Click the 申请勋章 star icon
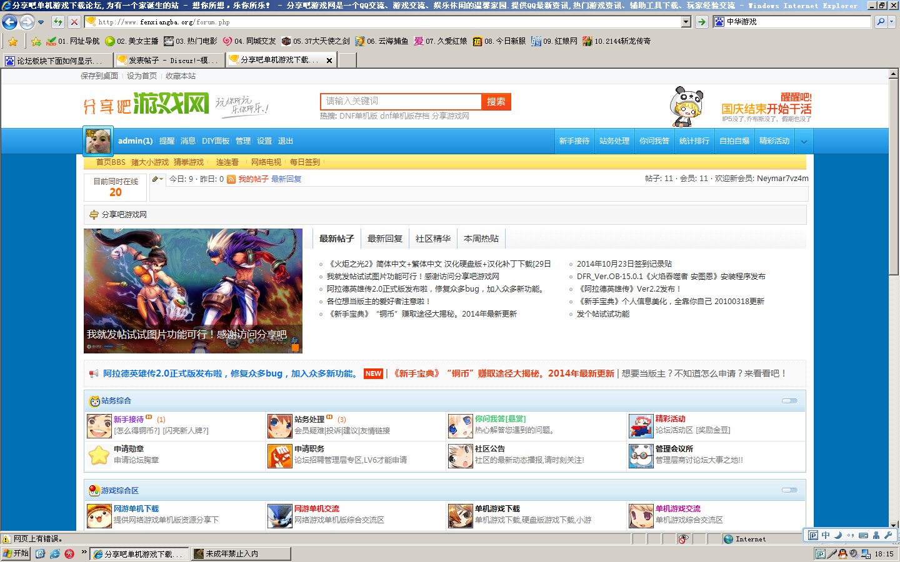Image resolution: width=900 pixels, height=562 pixels. click(99, 456)
